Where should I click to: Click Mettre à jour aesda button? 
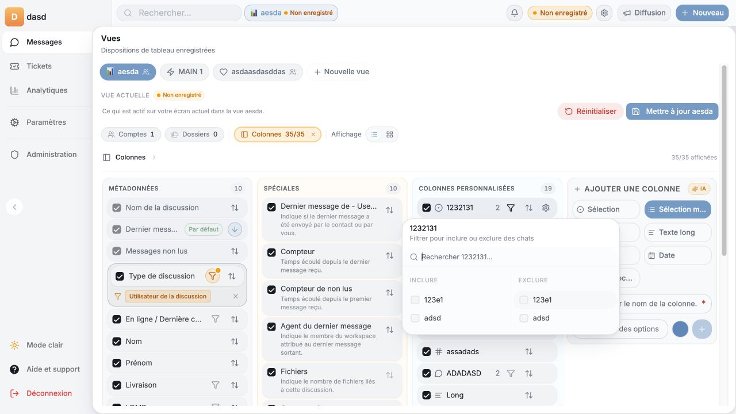coord(672,112)
